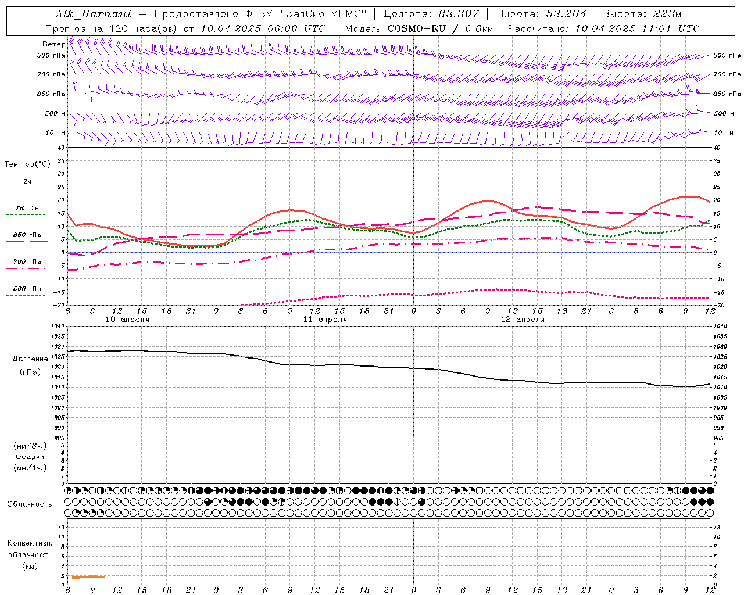Click the station name Alk_Barnaul in header
744x595 pixels.
click(94, 14)
